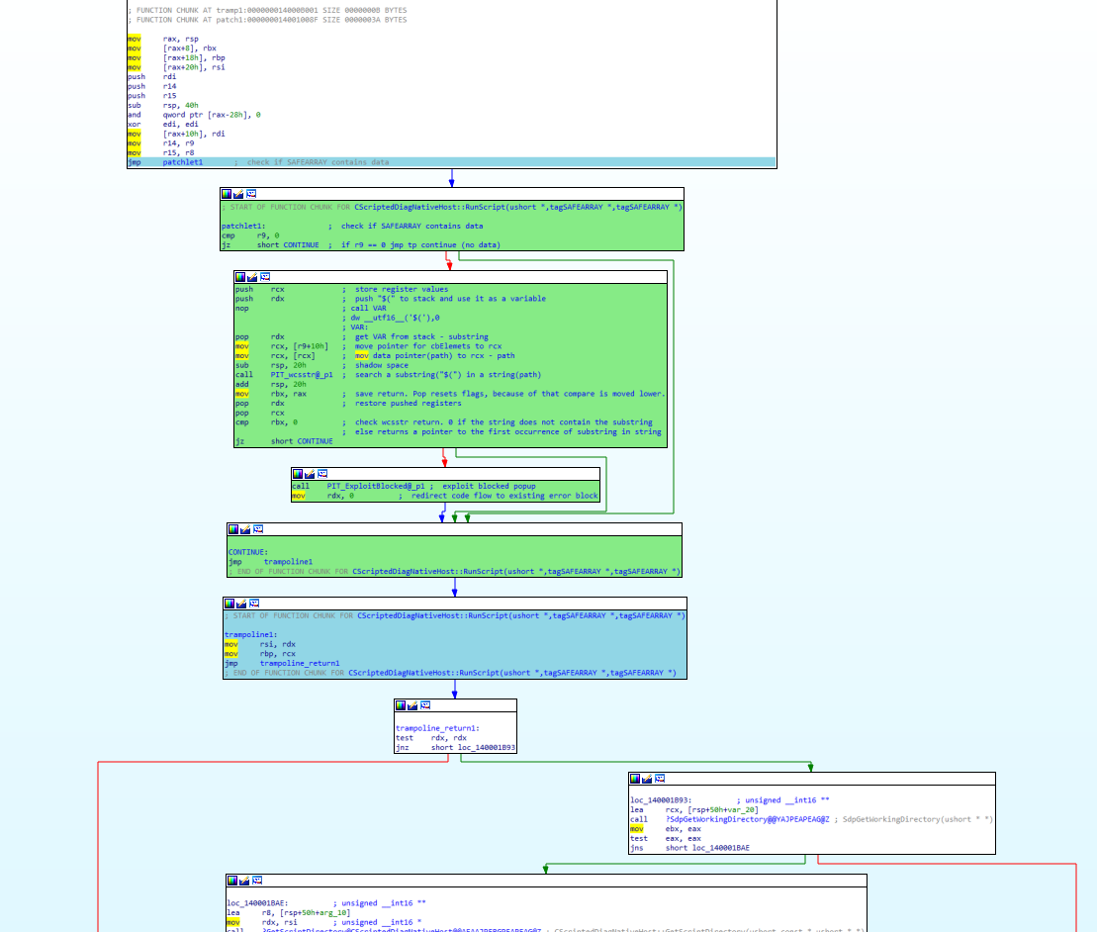Click 'mov rbx, rax' instruction
This screenshot has width=1097, height=932.
(x=271, y=394)
